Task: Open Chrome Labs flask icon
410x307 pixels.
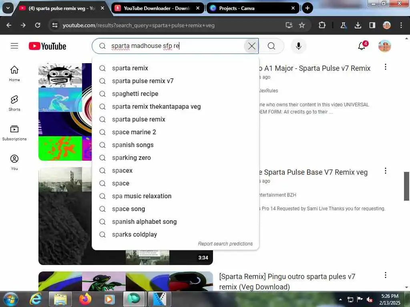Action: [343, 25]
